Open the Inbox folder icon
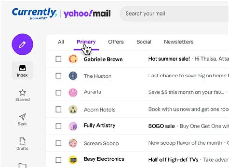The image size is (229, 168). [23, 68]
